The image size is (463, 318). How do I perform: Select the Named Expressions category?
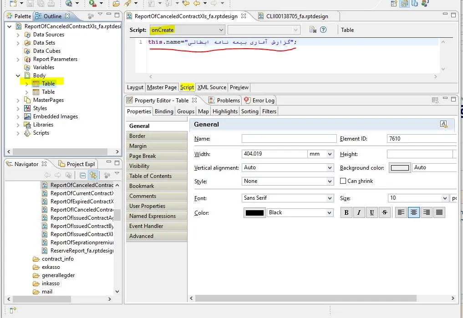tap(157, 216)
